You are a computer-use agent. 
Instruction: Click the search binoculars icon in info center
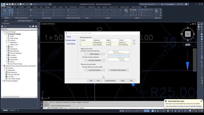tap(162, 4)
